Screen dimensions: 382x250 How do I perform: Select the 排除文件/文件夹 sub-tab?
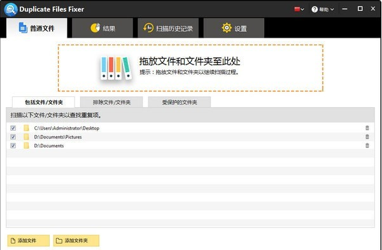[x=111, y=102]
